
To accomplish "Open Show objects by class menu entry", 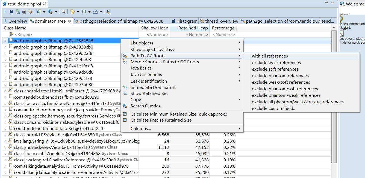I will coord(182,49).
